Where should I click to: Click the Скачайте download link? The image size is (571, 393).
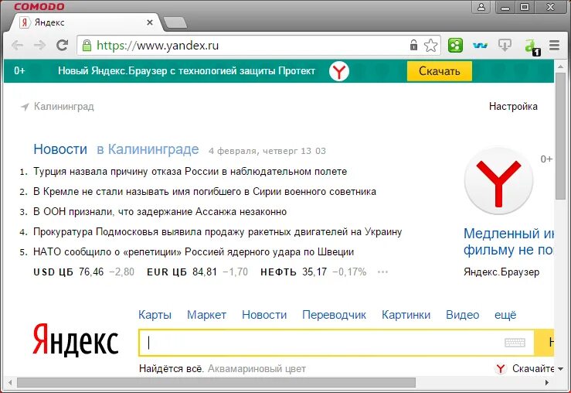pos(533,368)
